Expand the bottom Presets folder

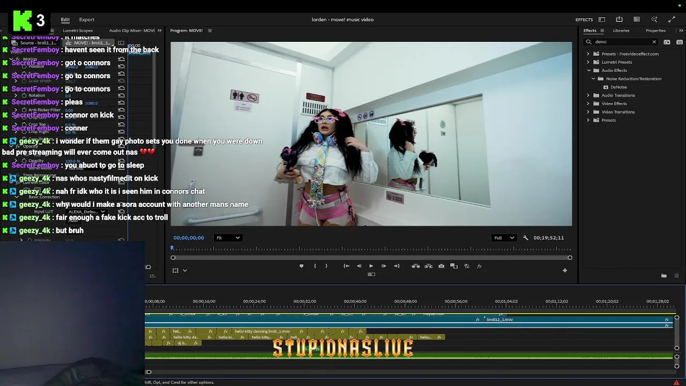pos(588,120)
